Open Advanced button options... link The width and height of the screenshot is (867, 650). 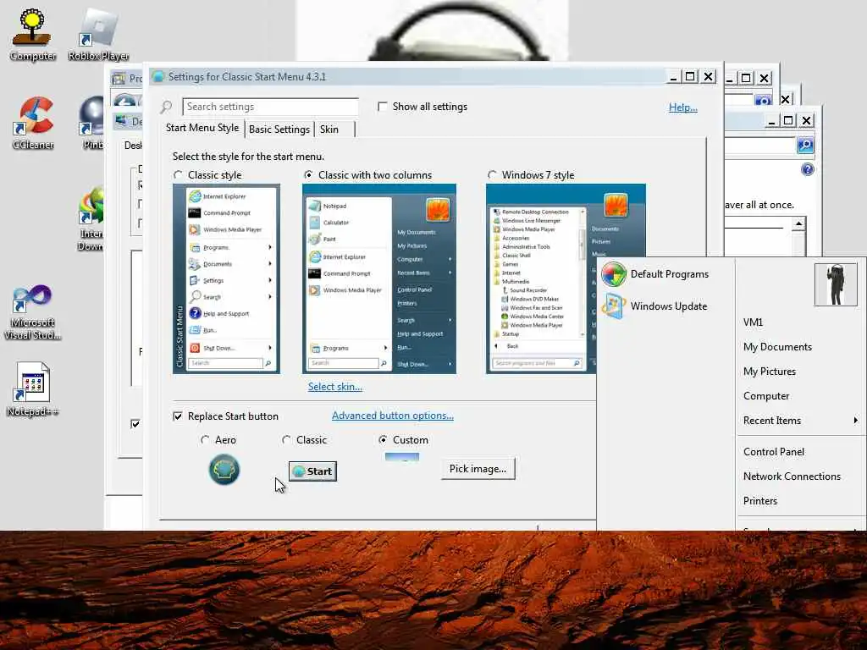pos(393,416)
